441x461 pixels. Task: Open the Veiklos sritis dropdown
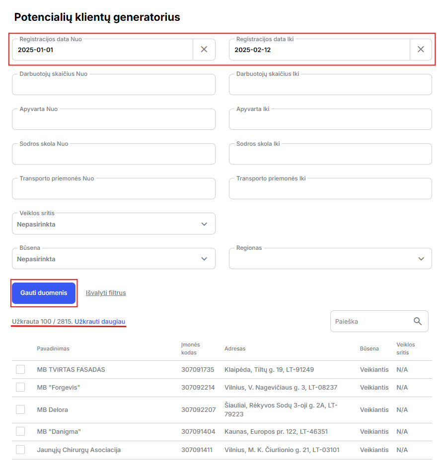pos(113,224)
